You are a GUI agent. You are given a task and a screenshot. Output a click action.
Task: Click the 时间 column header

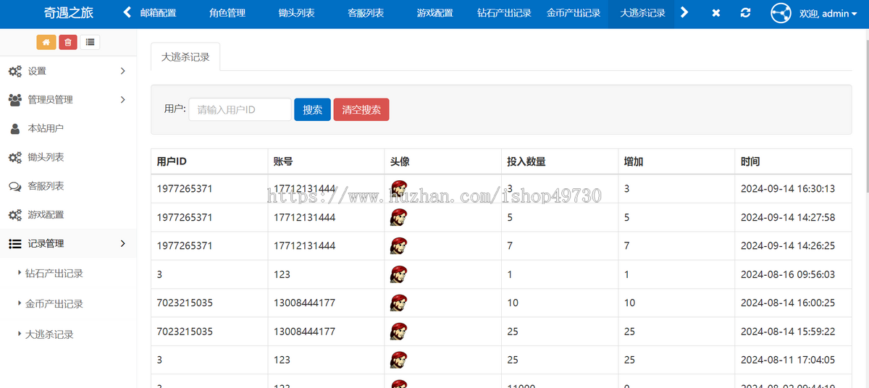[750, 161]
